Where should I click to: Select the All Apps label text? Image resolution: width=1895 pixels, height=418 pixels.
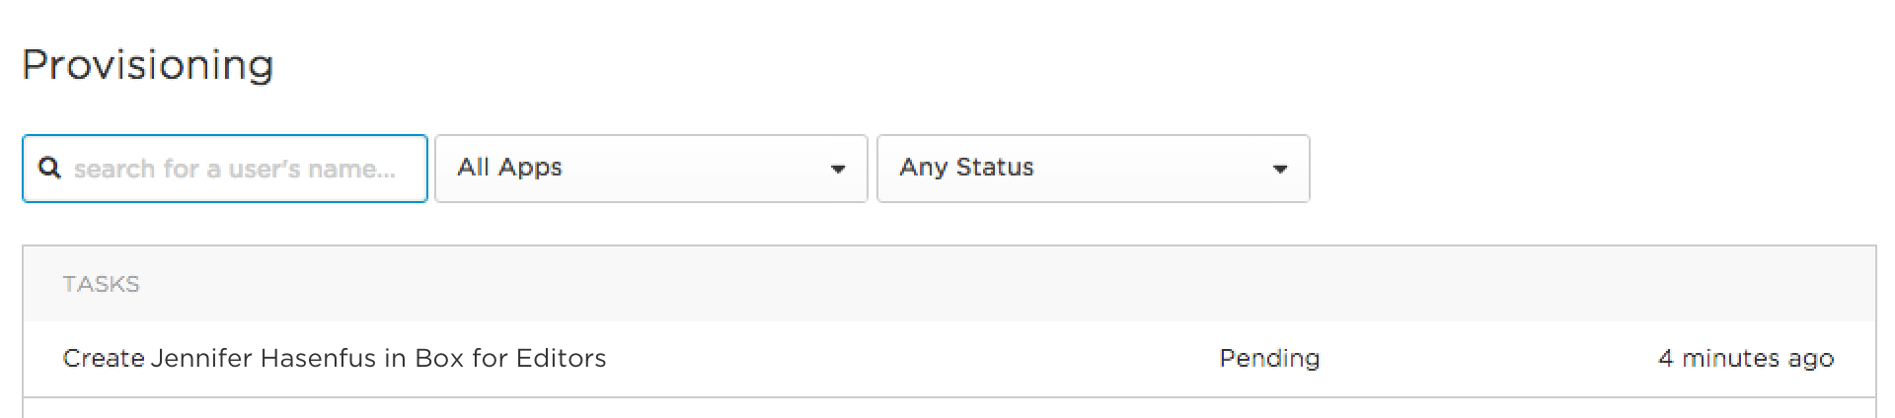click(x=509, y=168)
